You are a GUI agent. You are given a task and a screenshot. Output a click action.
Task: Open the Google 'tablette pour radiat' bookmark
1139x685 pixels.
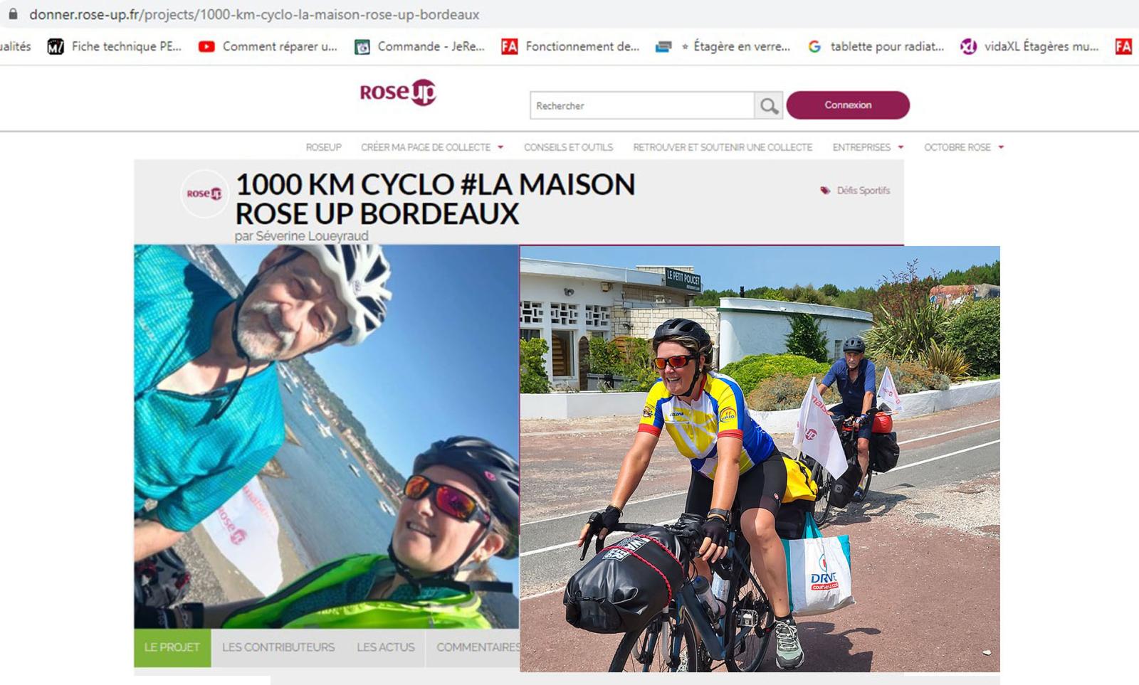(876, 46)
